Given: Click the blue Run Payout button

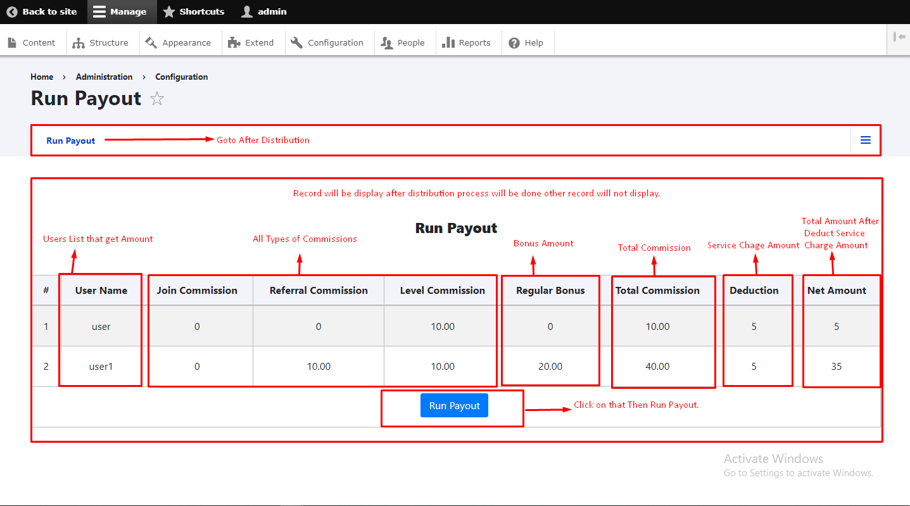Looking at the screenshot, I should [454, 405].
